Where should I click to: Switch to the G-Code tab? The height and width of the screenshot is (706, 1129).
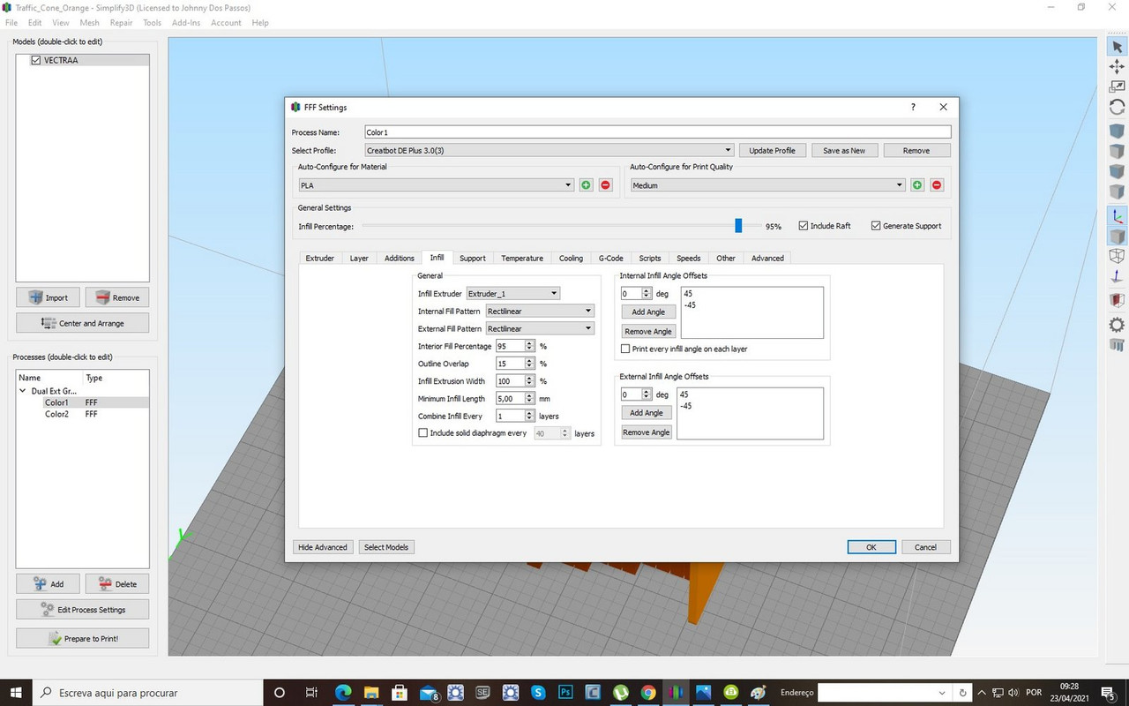pyautogui.click(x=610, y=258)
